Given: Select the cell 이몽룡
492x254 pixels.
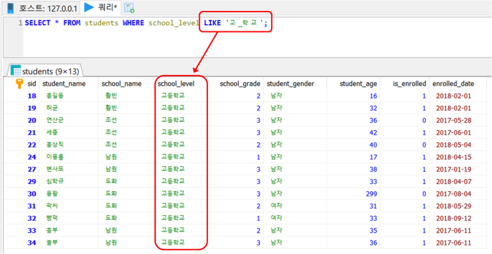Looking at the screenshot, I should [55, 157].
